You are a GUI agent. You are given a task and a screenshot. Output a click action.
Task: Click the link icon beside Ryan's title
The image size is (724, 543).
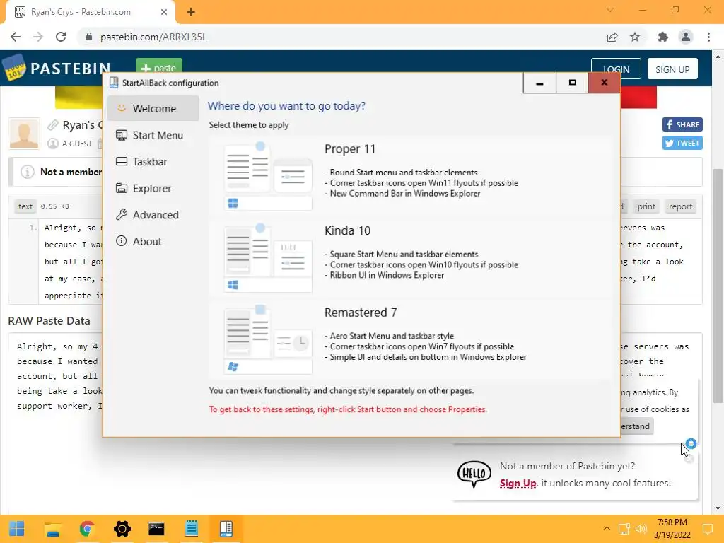53,125
